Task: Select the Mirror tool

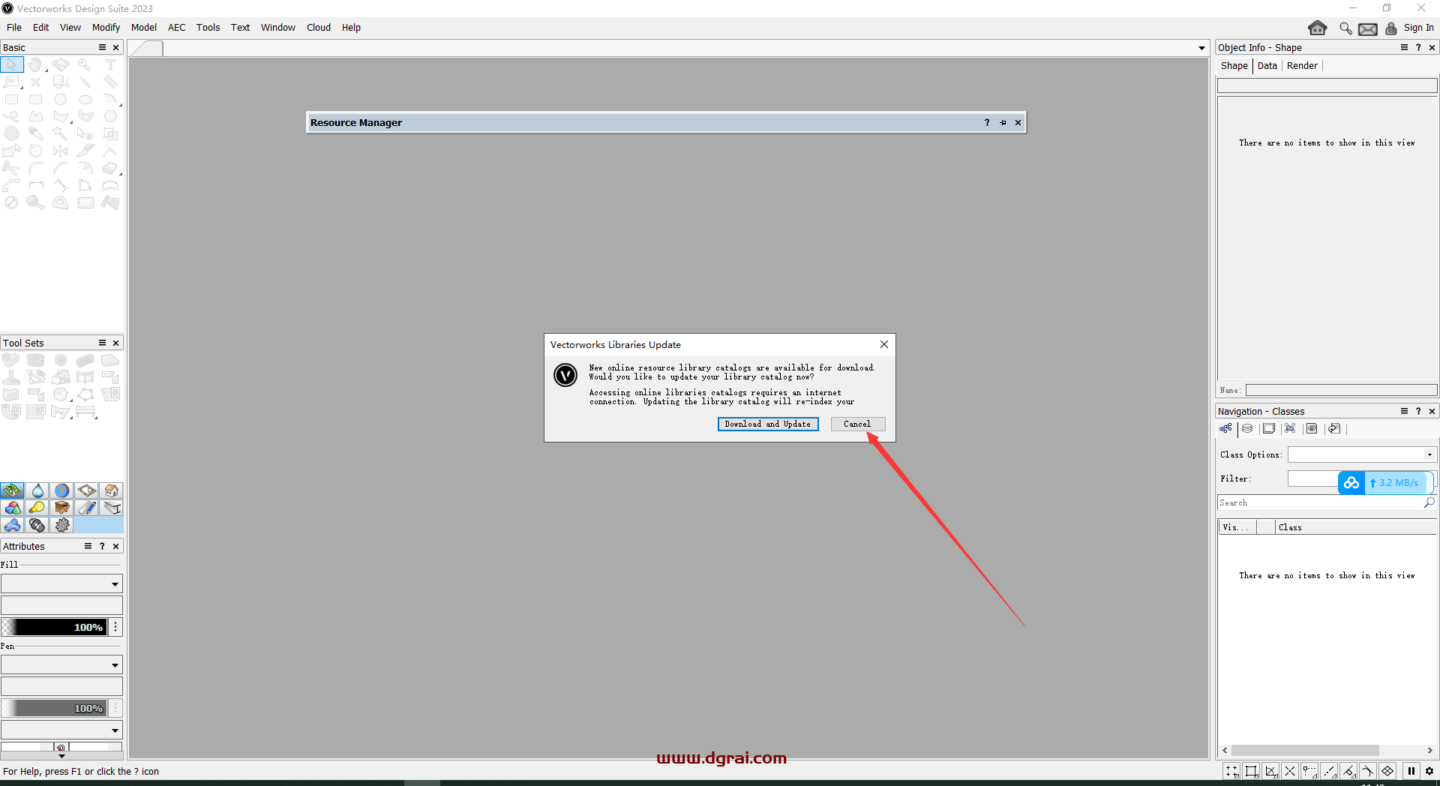Action: 61,151
